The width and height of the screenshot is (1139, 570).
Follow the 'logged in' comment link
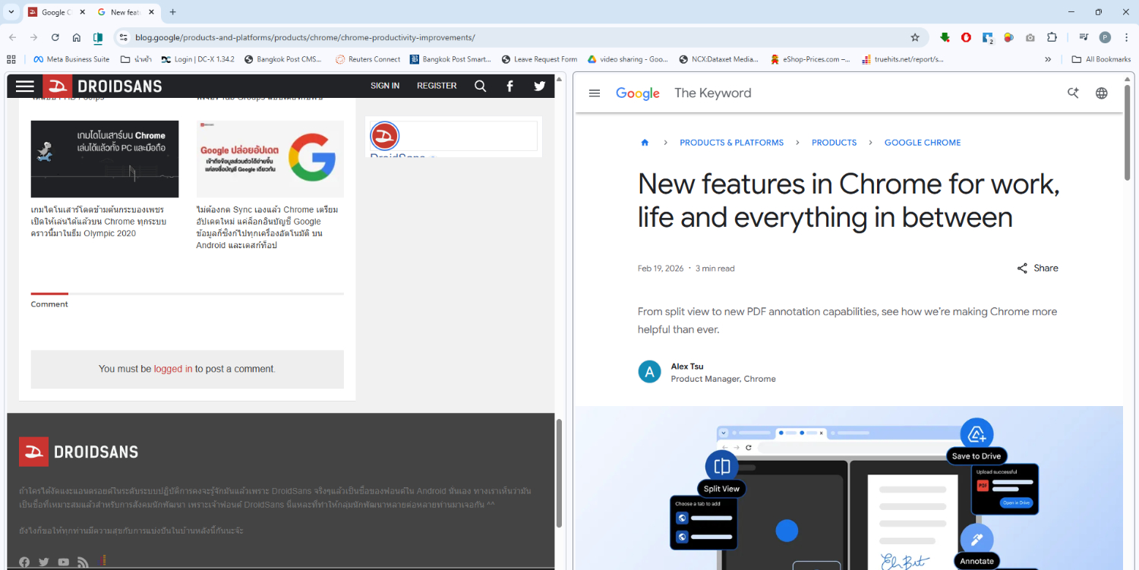click(x=173, y=369)
